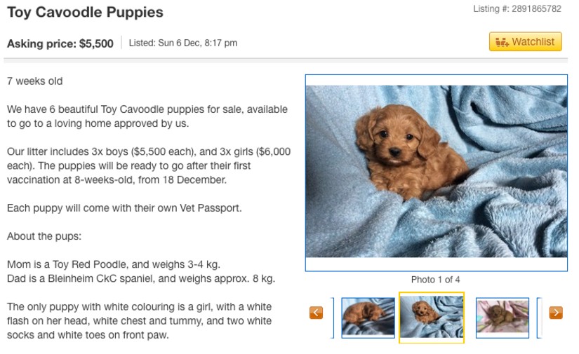Click the binoculars icon on the Watchlist button
Screen dimensions: 579x354
tap(502, 42)
